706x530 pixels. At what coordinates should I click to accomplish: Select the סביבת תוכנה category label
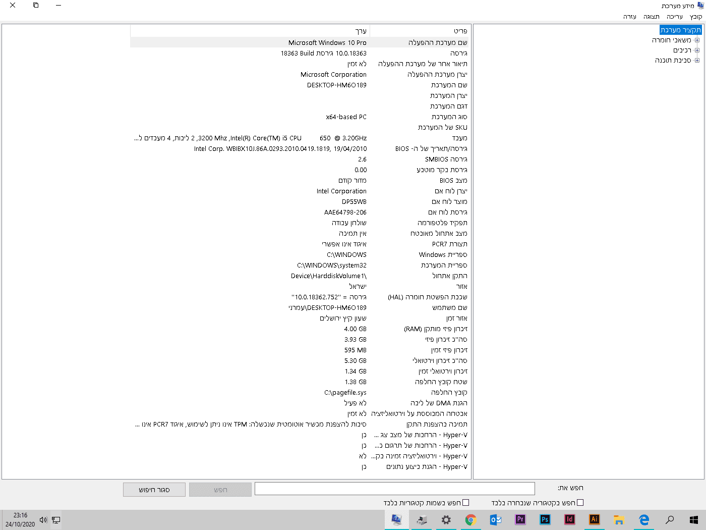673,60
